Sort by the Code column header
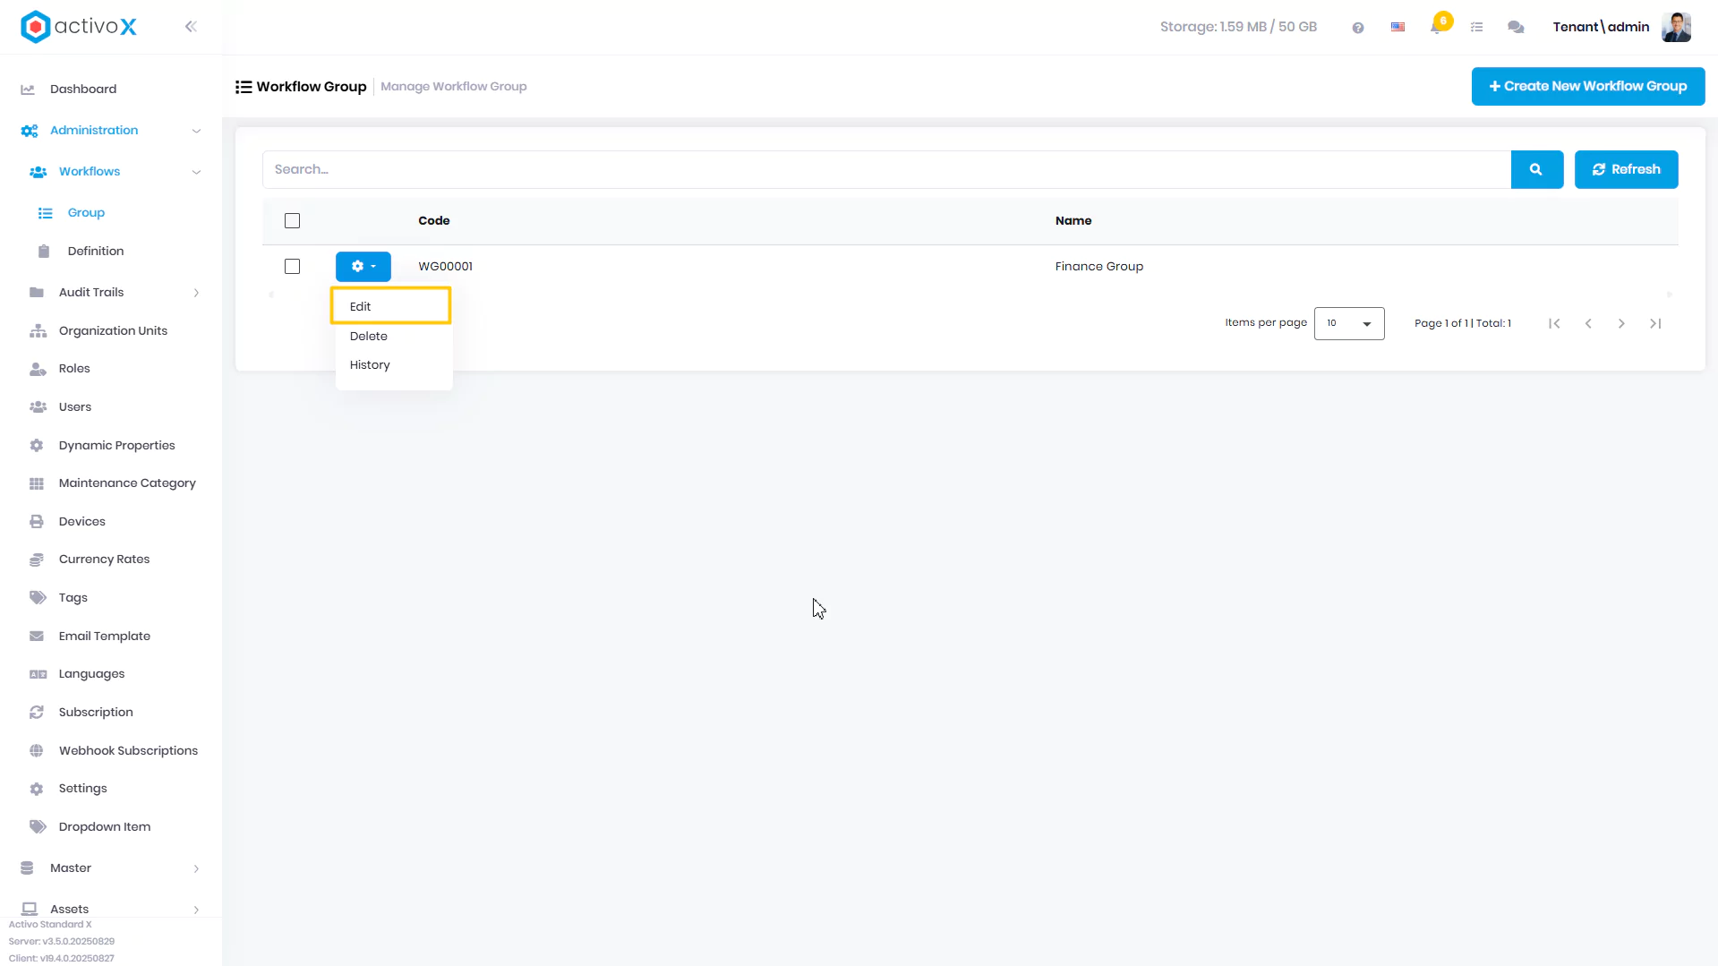 click(434, 221)
